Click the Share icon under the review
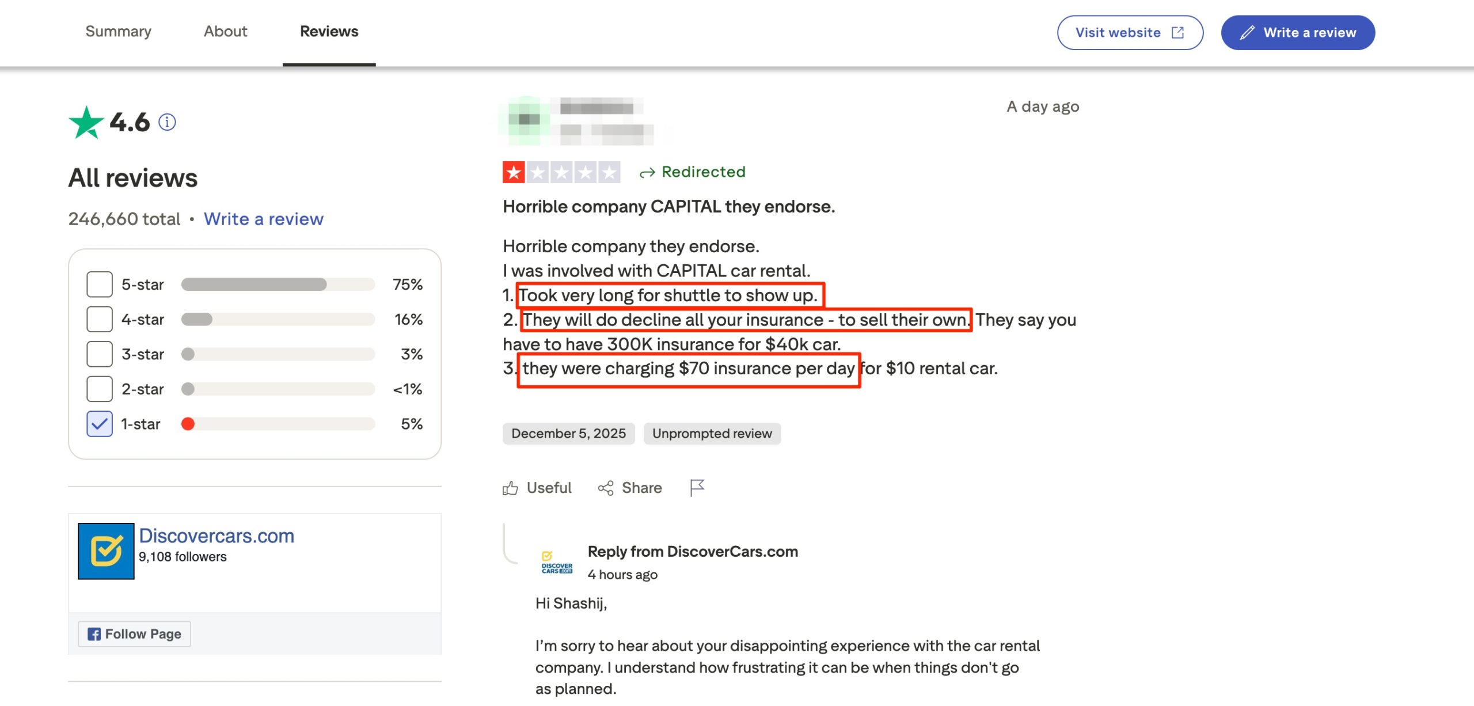 point(606,488)
